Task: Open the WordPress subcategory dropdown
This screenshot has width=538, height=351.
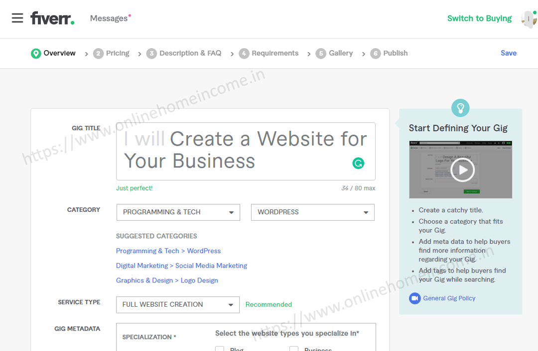Action: tap(312, 212)
